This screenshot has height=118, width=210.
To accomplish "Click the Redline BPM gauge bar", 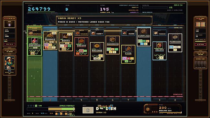I will pos(170,113).
